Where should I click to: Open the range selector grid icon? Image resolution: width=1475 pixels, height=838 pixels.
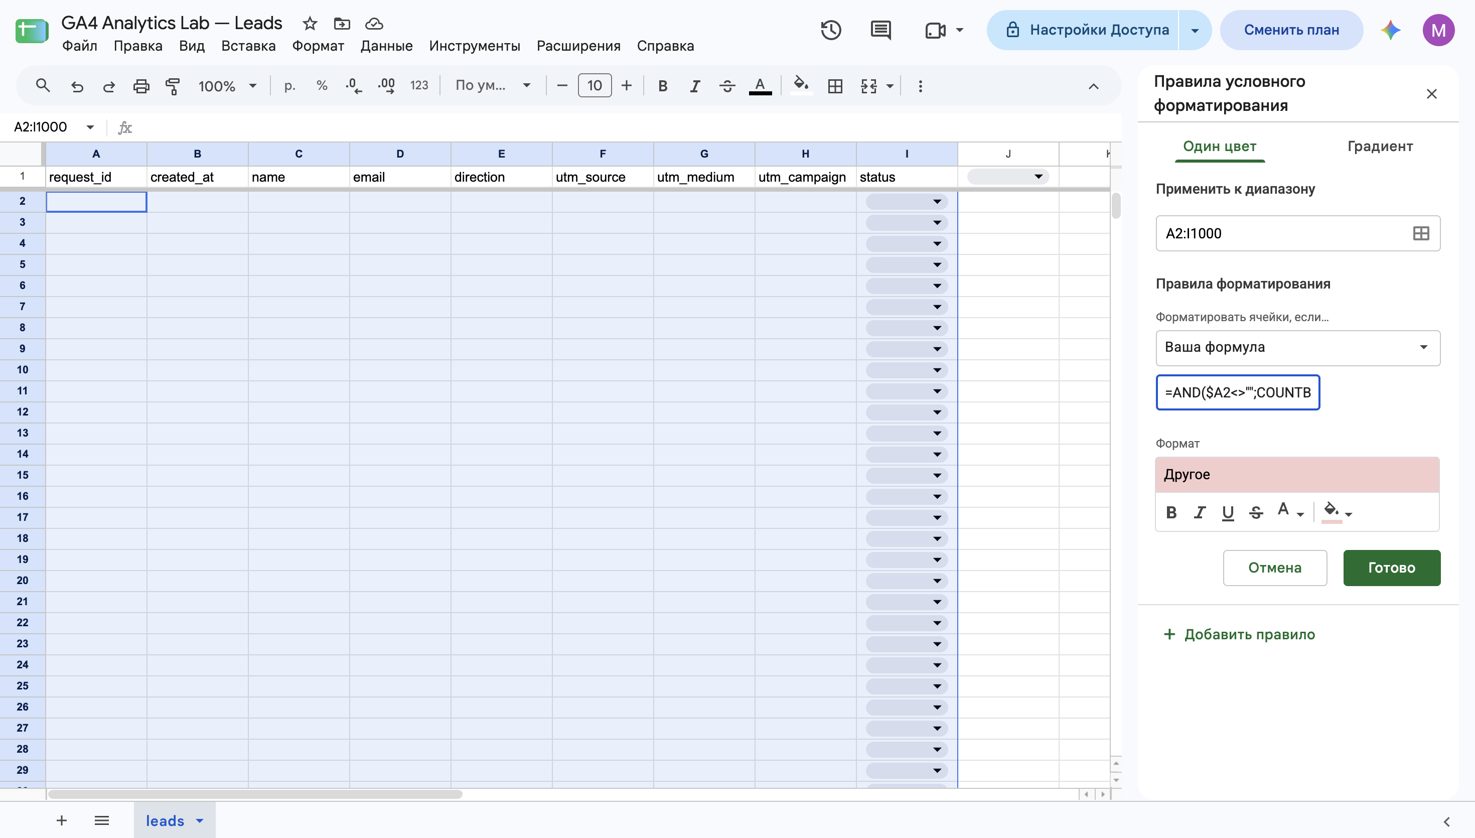click(1421, 233)
